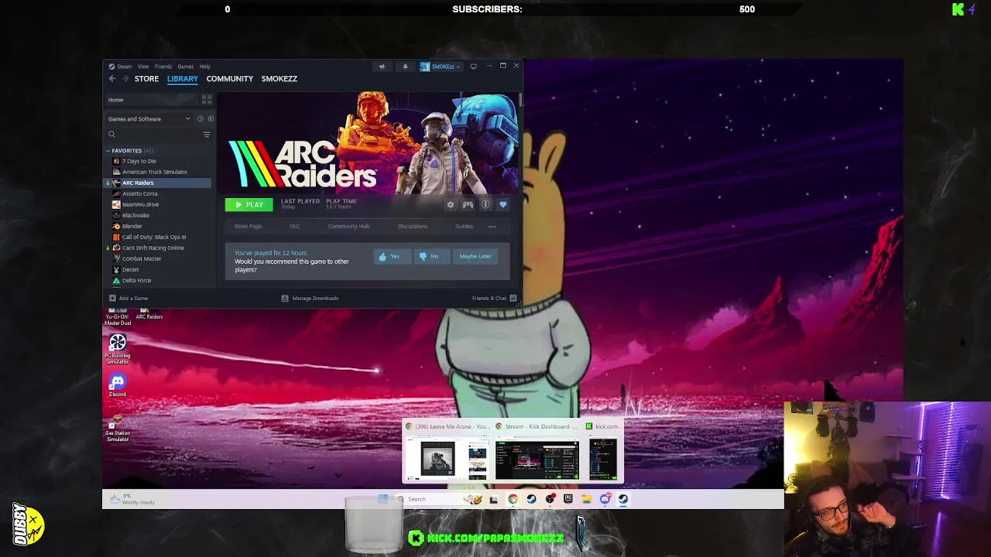Open library advanced filter options icon
This screenshot has width=991, height=557.
click(x=207, y=135)
